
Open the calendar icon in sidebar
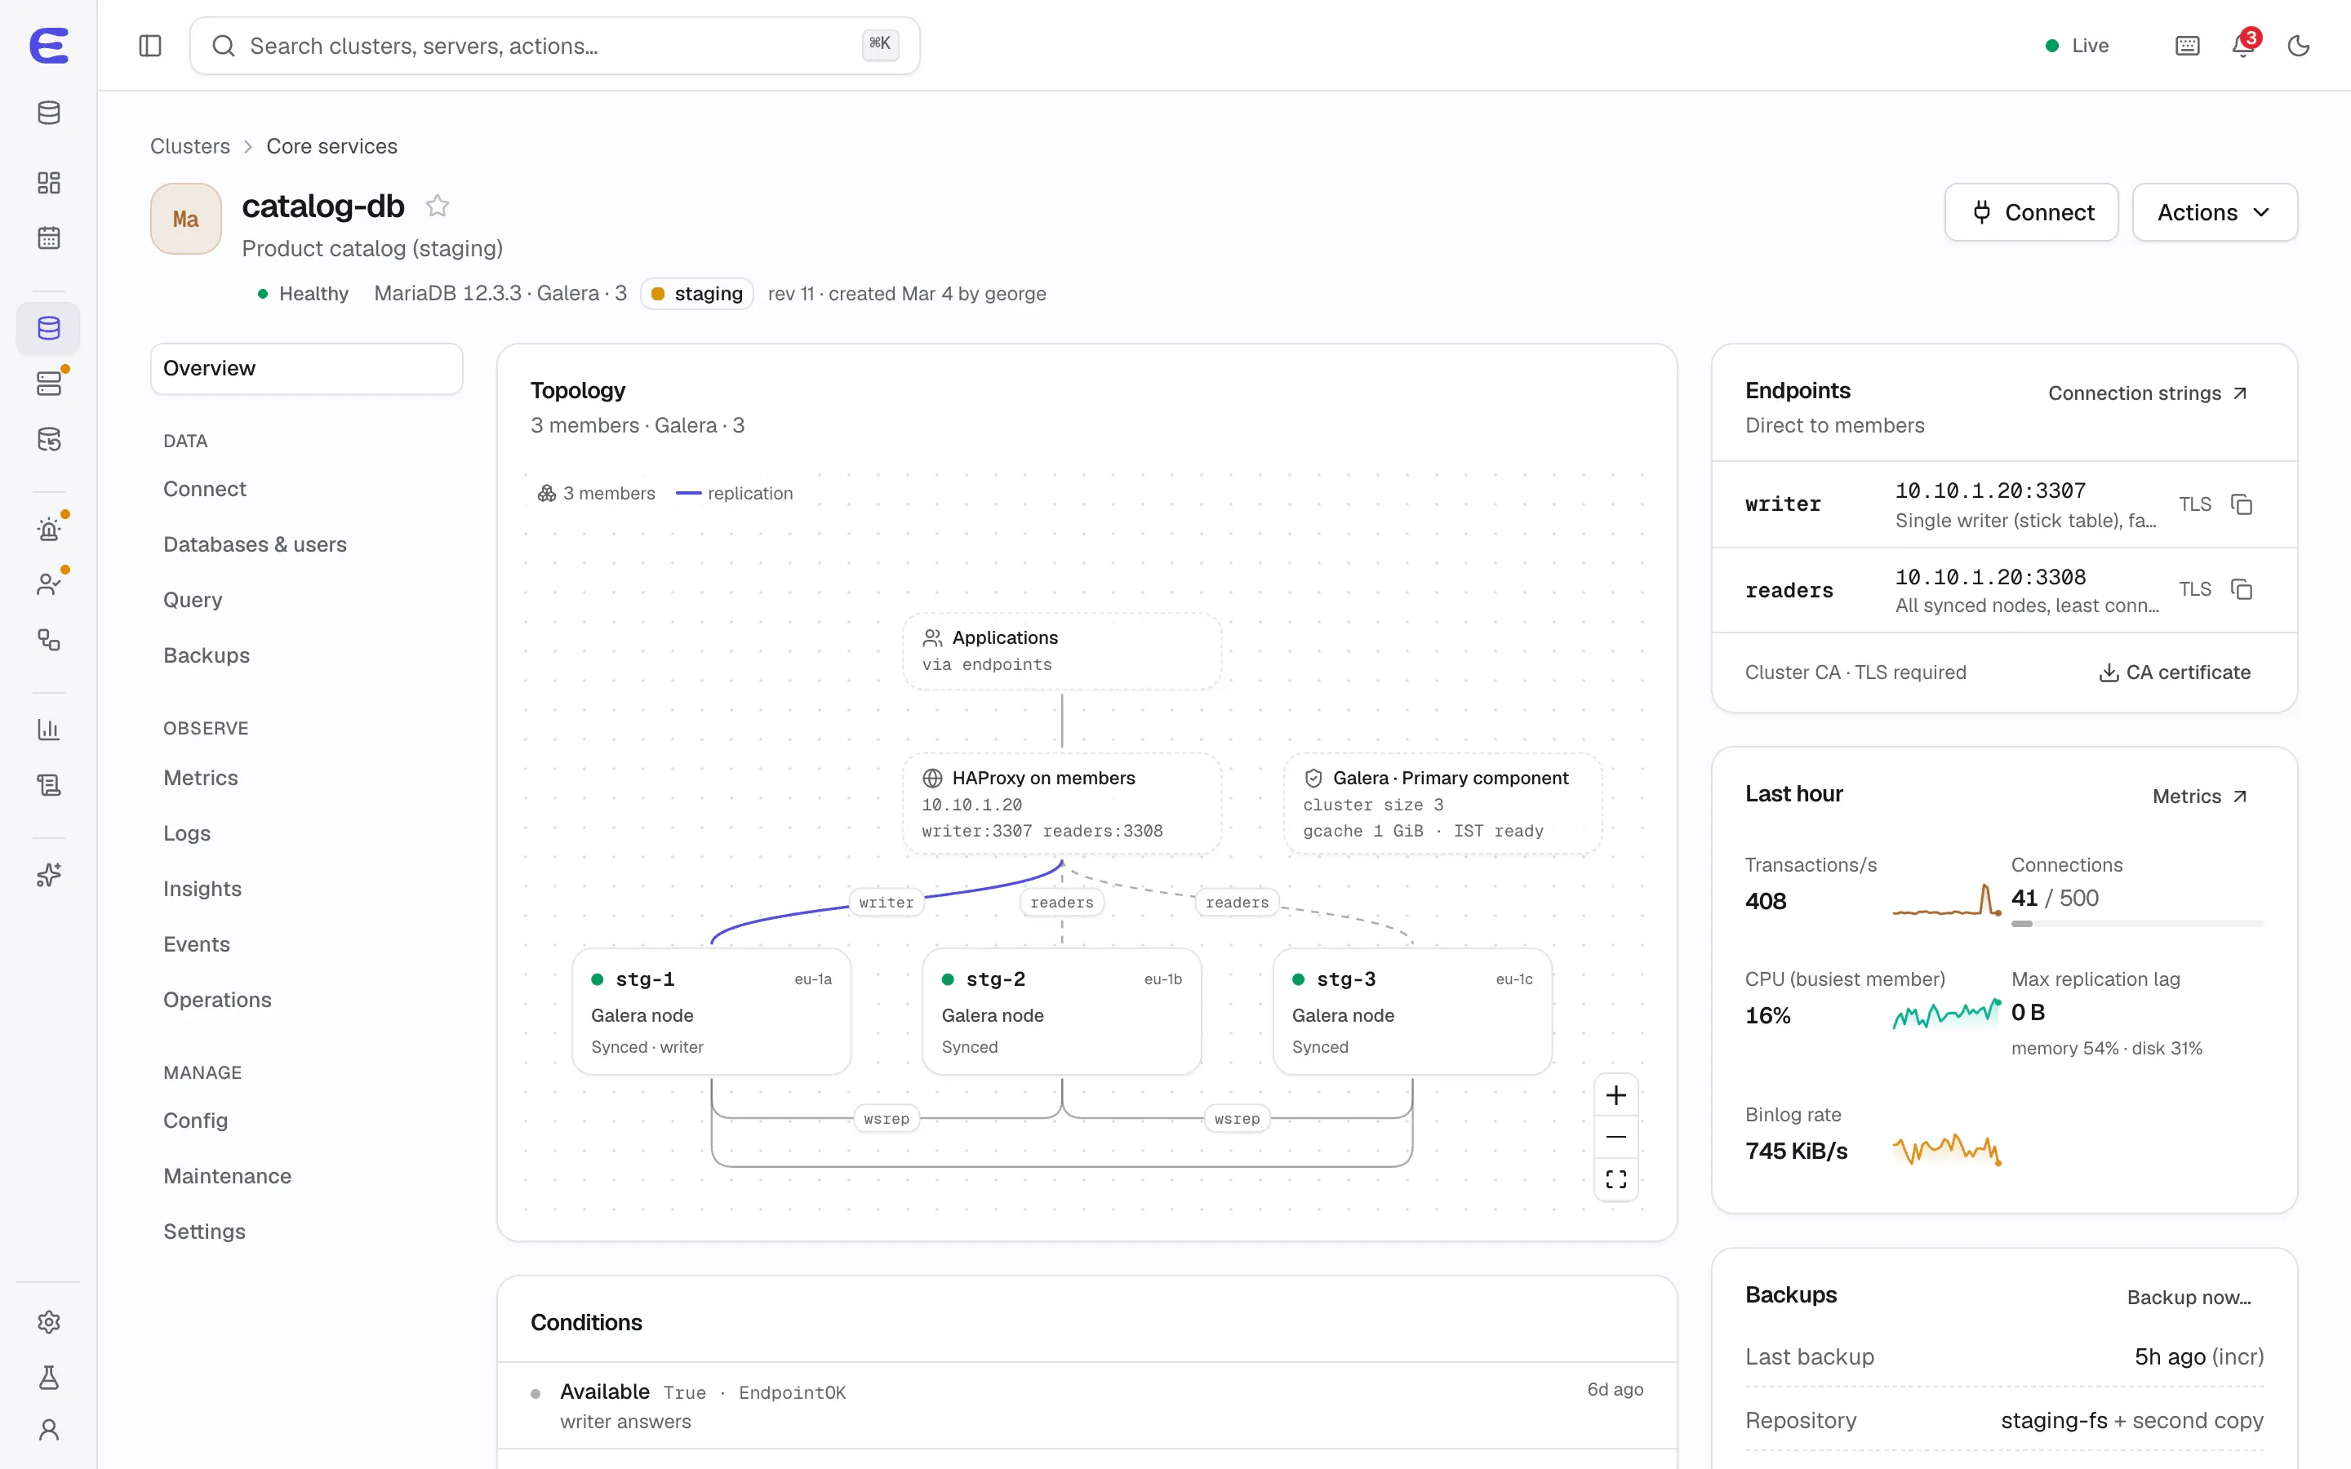point(49,238)
